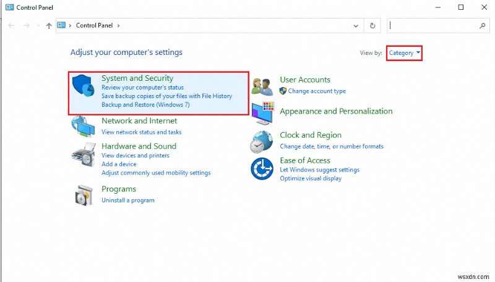
Task: Open Backup and Restore (Windows 7)
Action: (x=145, y=105)
